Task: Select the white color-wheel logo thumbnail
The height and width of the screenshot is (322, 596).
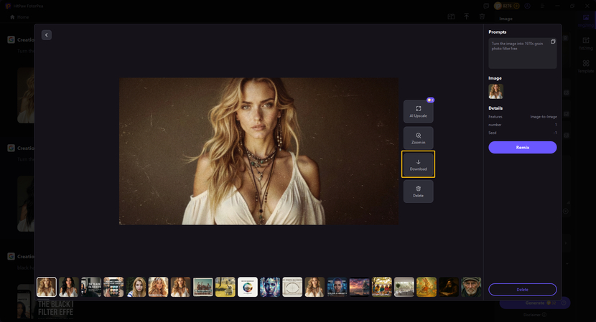Action: 248,287
